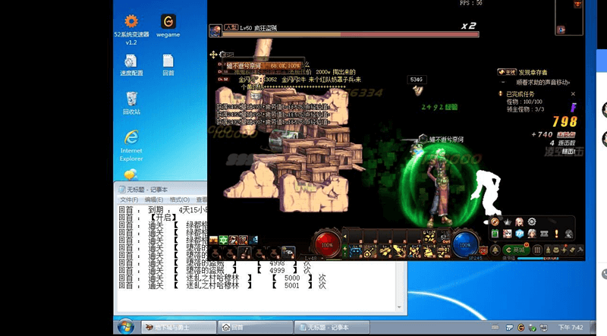
Task: Open the 编辑(E) menu in Notepad
Action: (154, 199)
